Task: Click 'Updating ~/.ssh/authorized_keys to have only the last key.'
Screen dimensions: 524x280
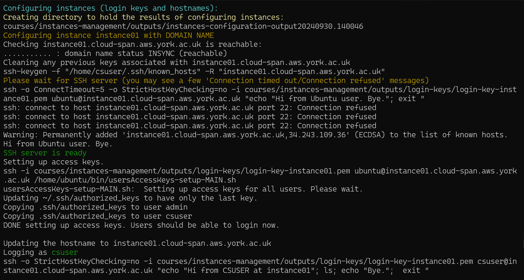Action: 130,198
